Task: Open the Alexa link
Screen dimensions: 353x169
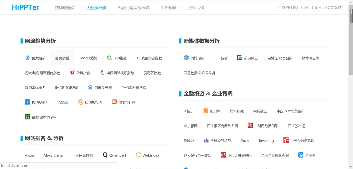Action: click(29, 155)
